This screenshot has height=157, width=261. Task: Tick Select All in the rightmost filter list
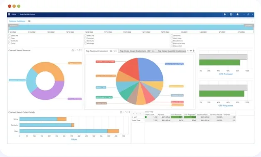pos(172,36)
